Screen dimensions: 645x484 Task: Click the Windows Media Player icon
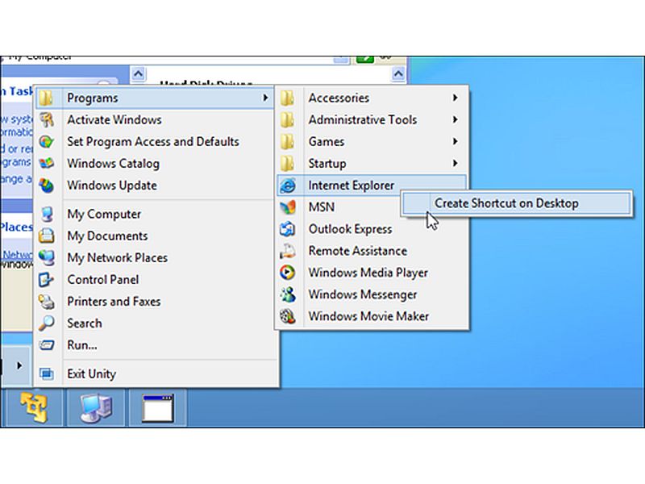click(x=288, y=273)
